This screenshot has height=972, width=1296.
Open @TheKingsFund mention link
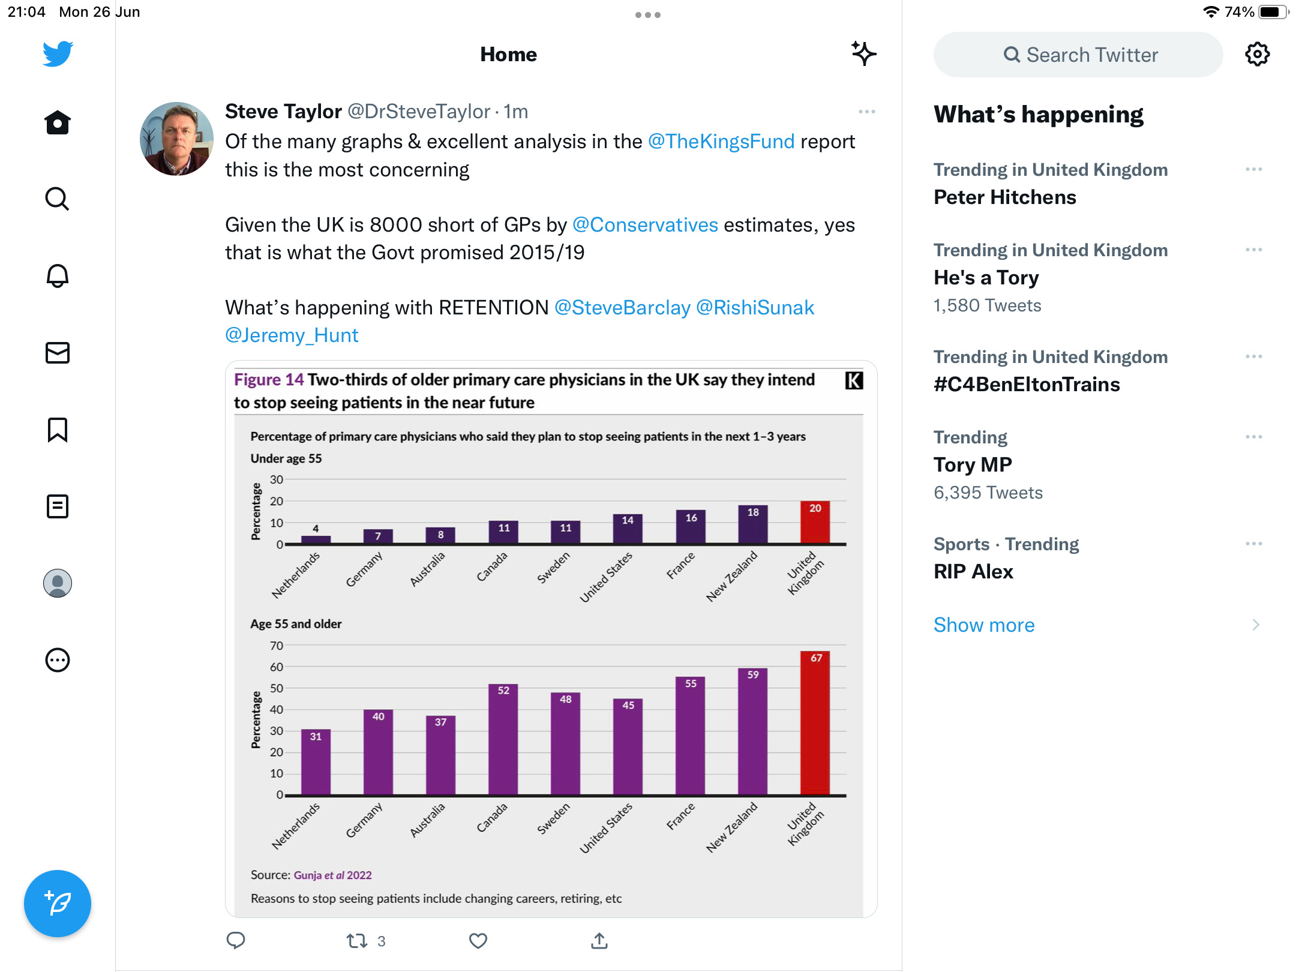[721, 142]
